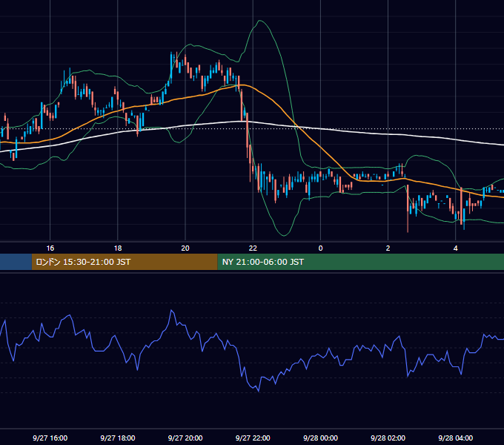
Task: Click the 9/28 00:00 timestamp label
Action: [x=320, y=438]
